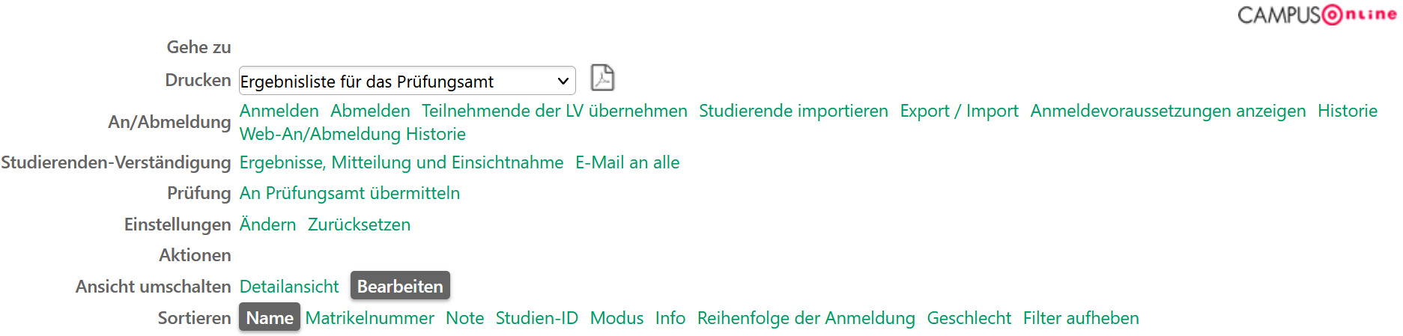Viewport: 1403px width, 336px height.
Task: Click the Abmelden link
Action: 370,111
